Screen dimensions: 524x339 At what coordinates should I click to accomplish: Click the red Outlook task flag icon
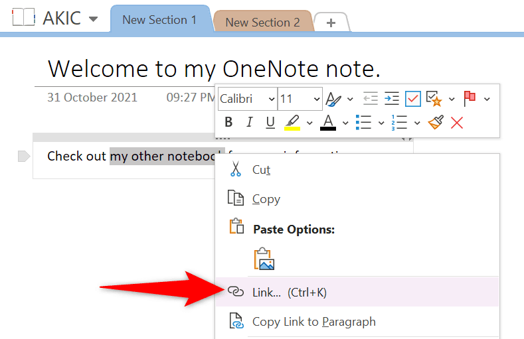click(x=470, y=99)
